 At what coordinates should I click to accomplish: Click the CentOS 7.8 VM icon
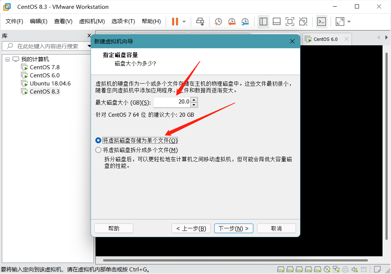[x=24, y=67]
